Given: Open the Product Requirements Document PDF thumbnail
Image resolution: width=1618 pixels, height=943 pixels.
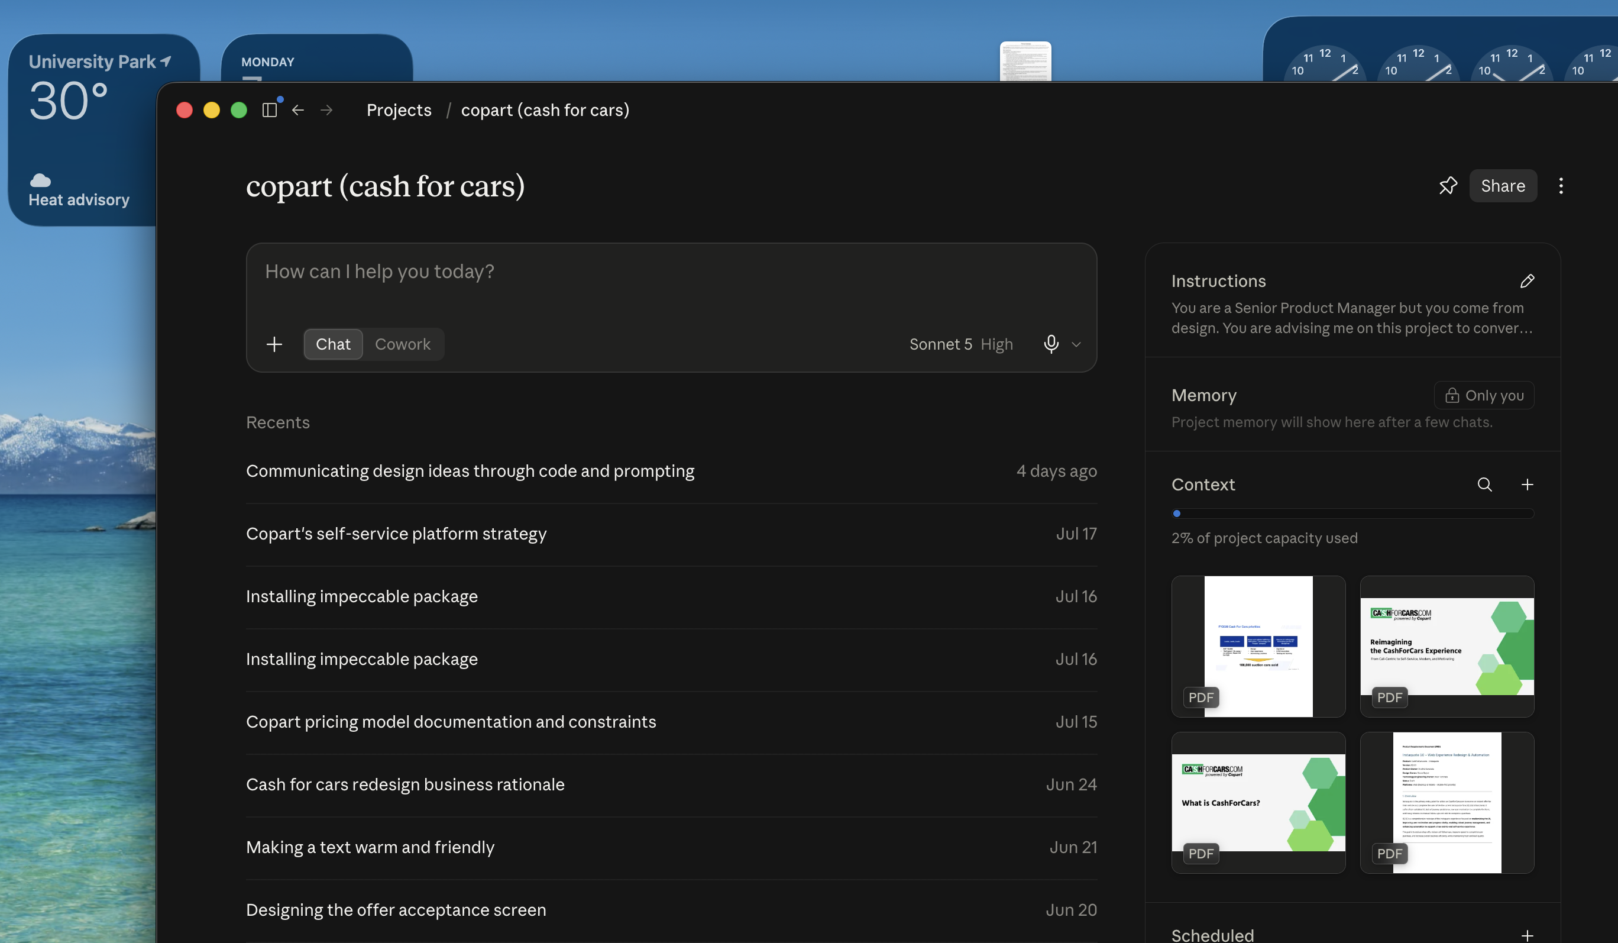Looking at the screenshot, I should pos(1447,802).
